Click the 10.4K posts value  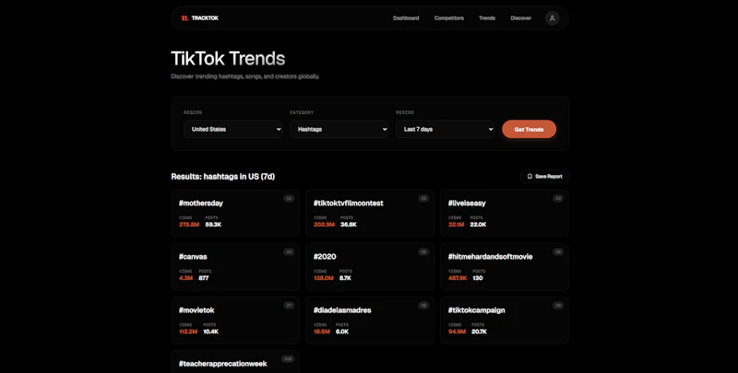211,332
